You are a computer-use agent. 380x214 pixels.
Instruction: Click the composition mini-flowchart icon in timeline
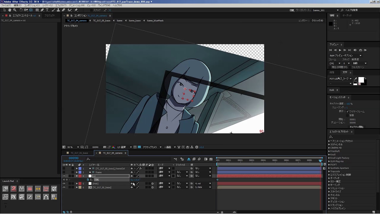pyautogui.click(x=175, y=159)
